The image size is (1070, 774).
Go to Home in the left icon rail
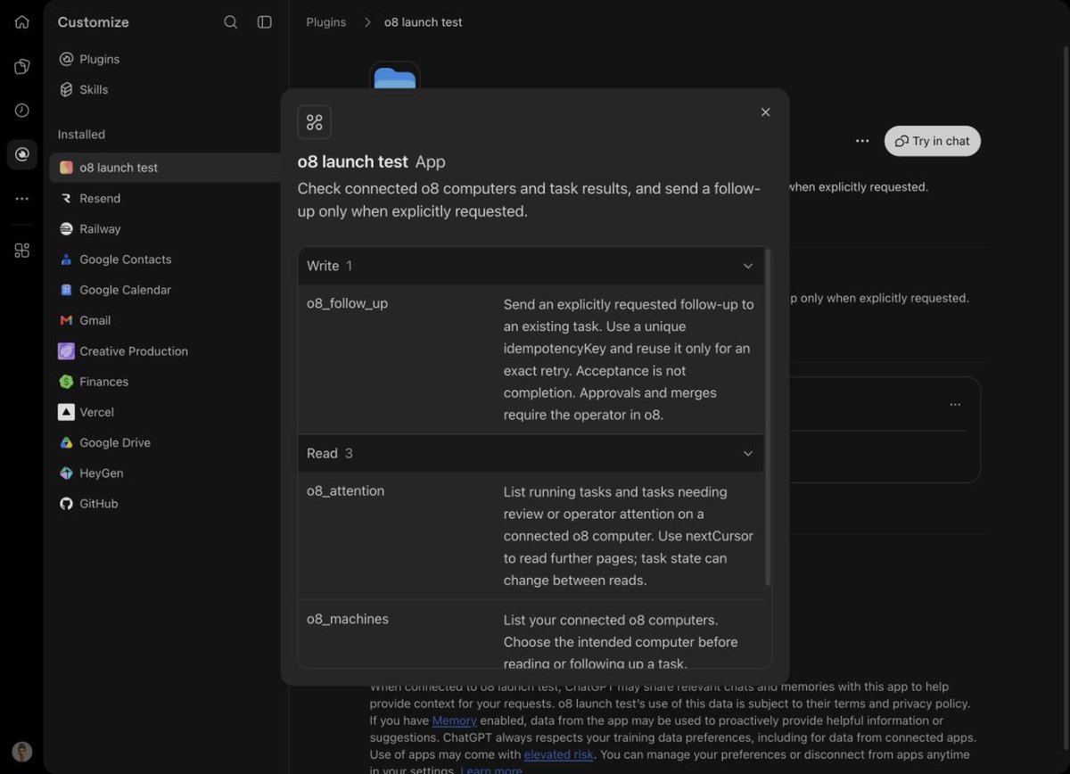pyautogui.click(x=22, y=22)
